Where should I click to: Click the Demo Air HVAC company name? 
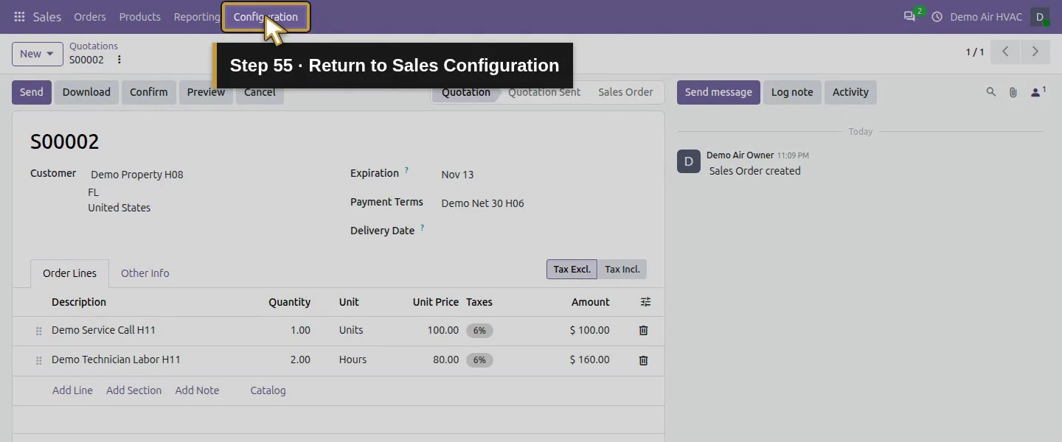tap(986, 17)
